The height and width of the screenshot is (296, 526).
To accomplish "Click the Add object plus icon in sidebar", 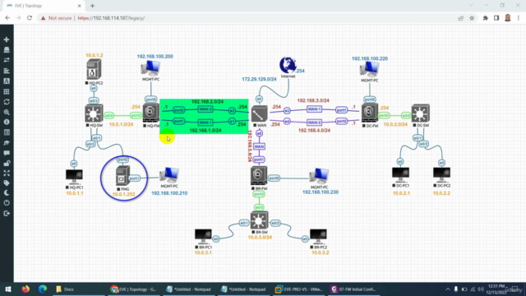I will click(7, 39).
